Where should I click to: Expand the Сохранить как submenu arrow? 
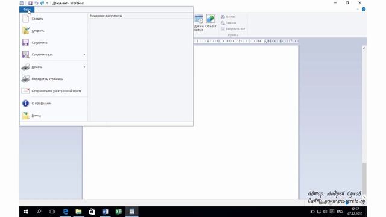point(84,54)
